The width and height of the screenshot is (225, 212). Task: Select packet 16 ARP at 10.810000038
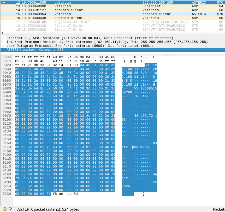point(113,18)
